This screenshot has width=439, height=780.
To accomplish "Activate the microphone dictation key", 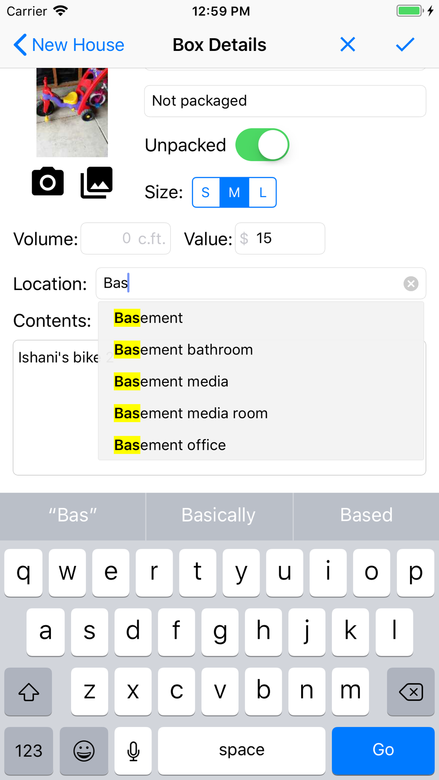I will pyautogui.click(x=133, y=751).
